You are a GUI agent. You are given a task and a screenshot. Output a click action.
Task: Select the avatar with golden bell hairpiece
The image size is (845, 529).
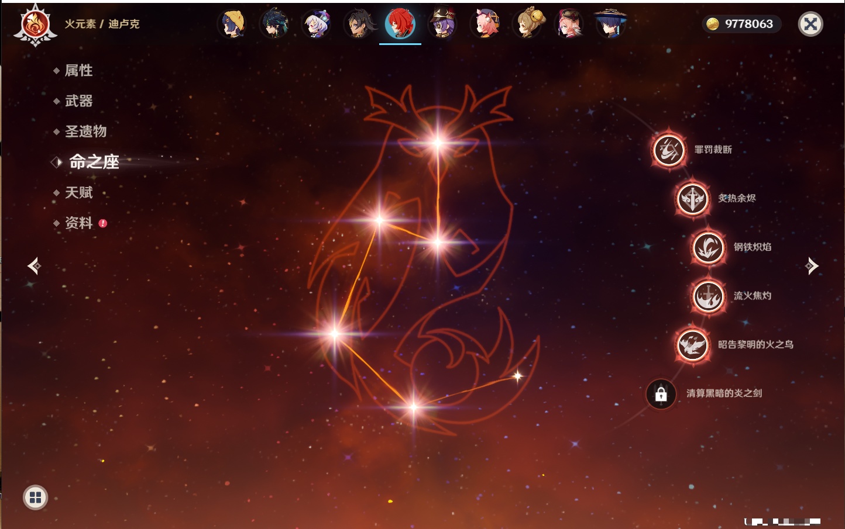coord(527,24)
